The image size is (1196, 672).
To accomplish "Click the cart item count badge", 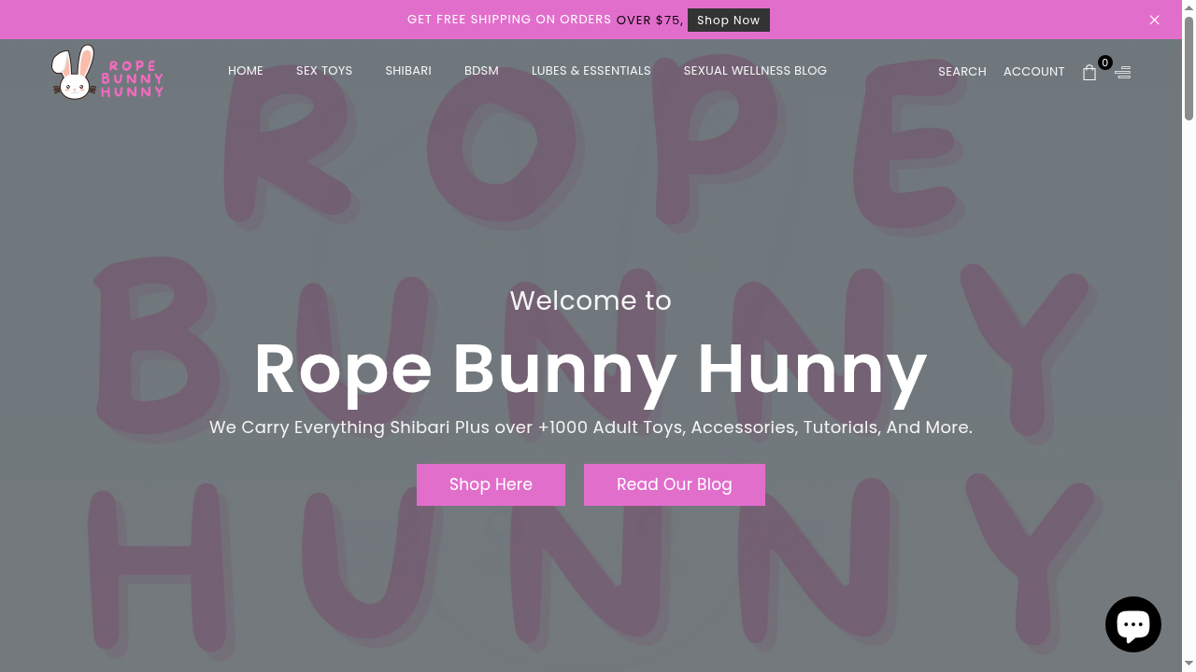I will (1104, 63).
